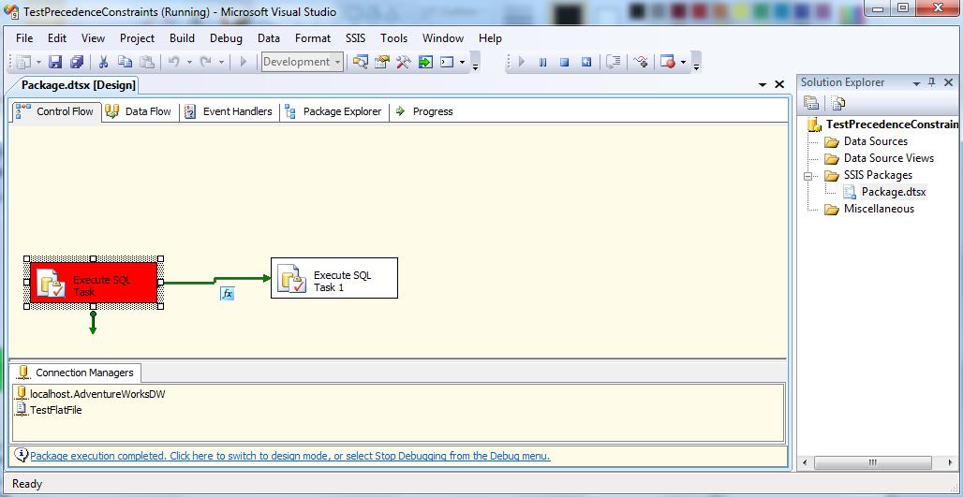
Task: Click the Package execution completed link
Action: pyautogui.click(x=289, y=457)
